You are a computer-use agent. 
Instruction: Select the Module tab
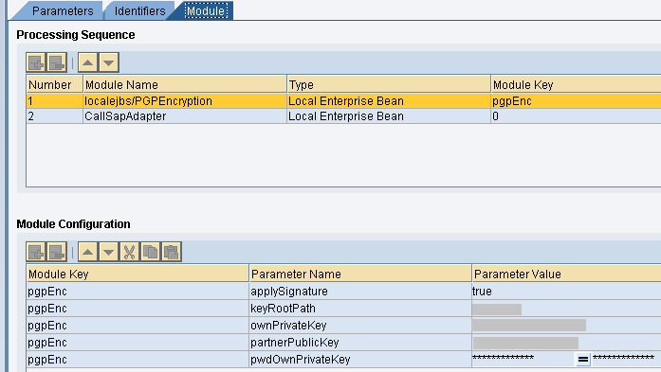[206, 11]
